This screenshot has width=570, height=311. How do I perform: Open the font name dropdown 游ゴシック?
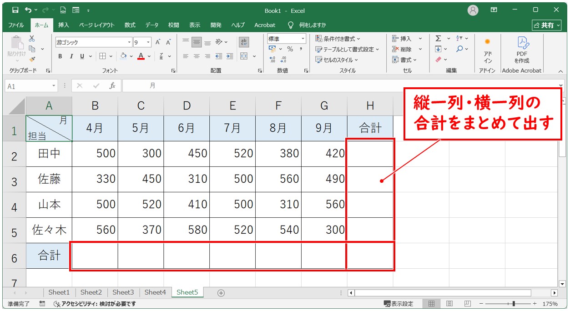point(129,42)
